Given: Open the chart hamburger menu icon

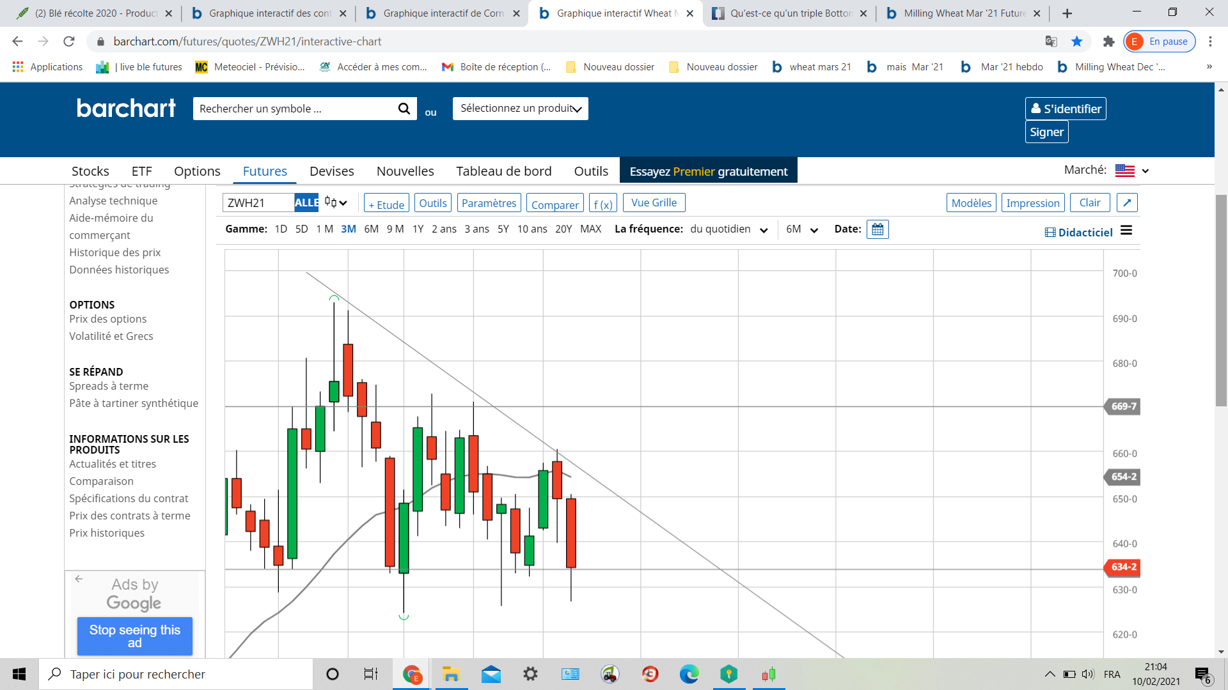Looking at the screenshot, I should point(1126,231).
